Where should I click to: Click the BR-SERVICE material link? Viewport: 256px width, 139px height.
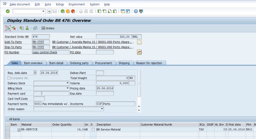point(29,130)
